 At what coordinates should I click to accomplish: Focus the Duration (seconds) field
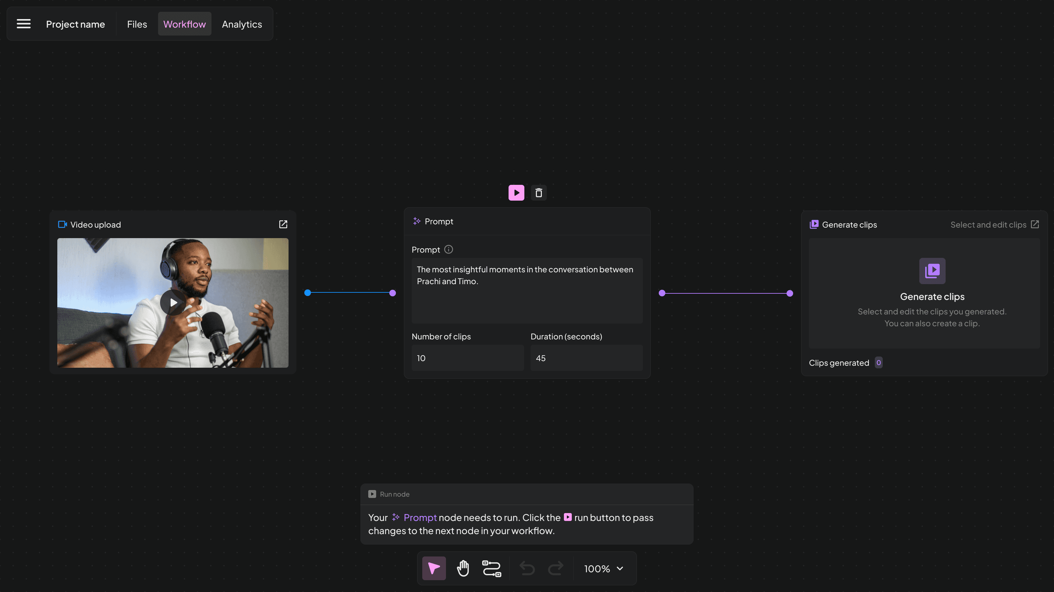coord(586,358)
